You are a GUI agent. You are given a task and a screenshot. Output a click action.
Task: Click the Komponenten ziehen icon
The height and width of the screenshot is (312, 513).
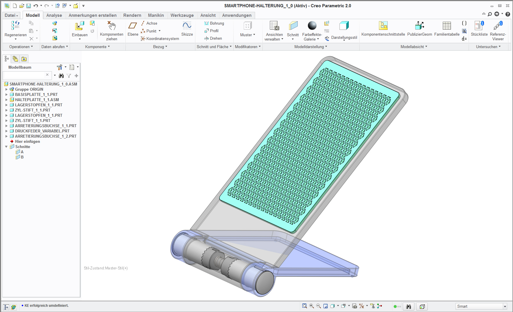pos(112,26)
